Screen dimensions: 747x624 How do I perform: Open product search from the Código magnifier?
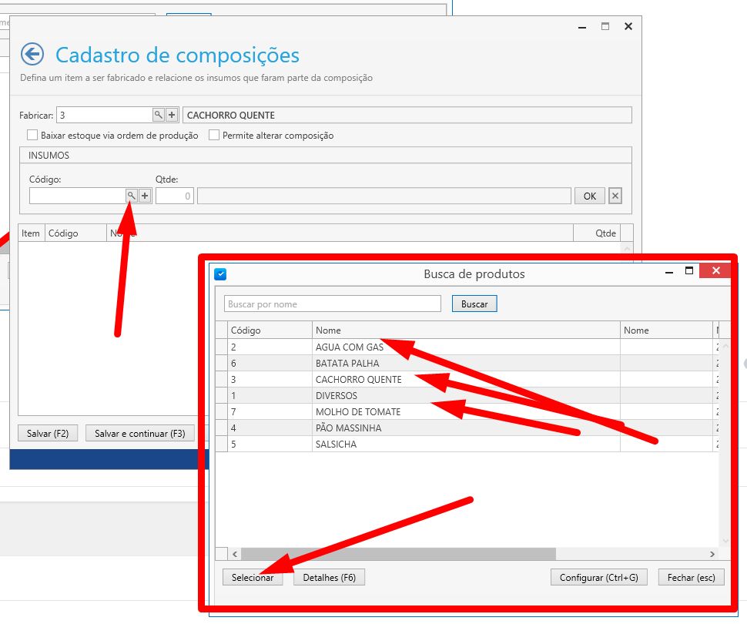coord(132,196)
